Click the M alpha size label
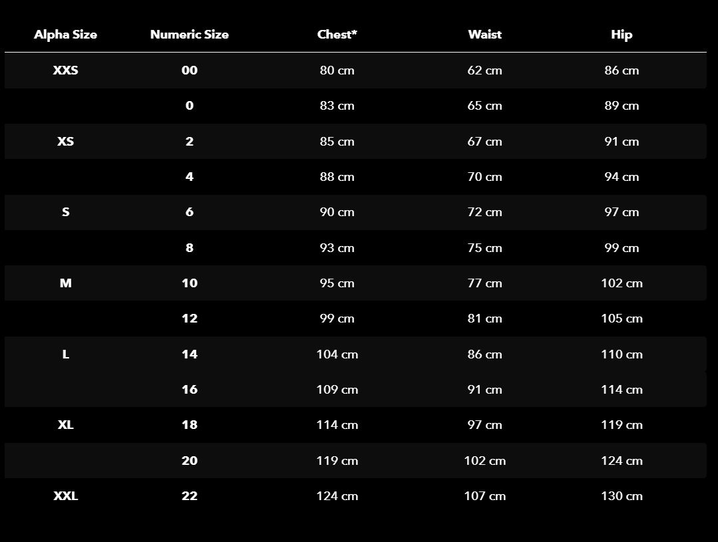The width and height of the screenshot is (718, 542). (65, 283)
